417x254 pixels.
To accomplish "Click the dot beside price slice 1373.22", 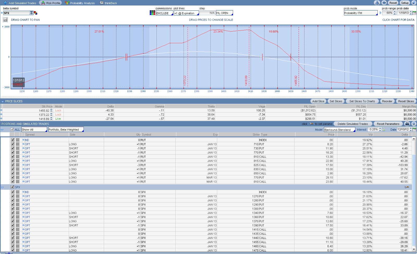I will pos(1,114).
